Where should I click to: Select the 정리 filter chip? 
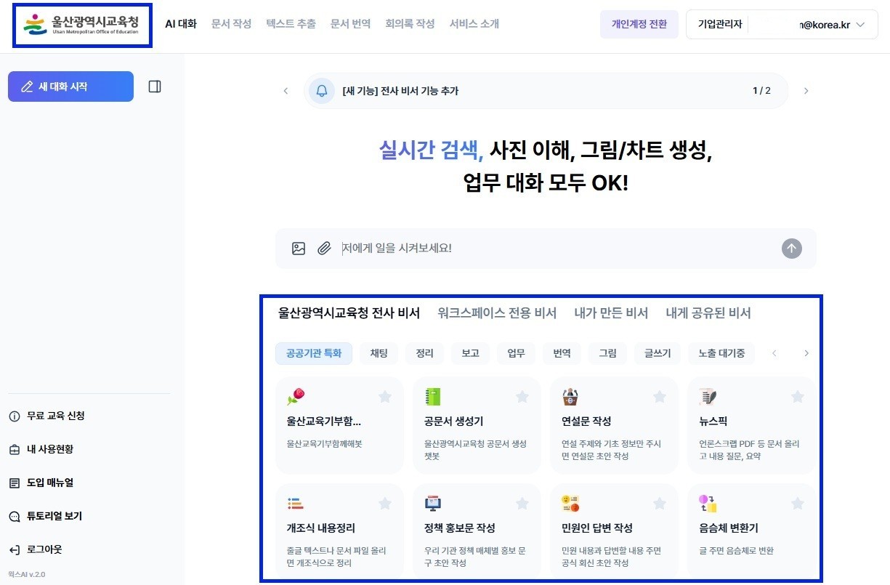(x=425, y=354)
